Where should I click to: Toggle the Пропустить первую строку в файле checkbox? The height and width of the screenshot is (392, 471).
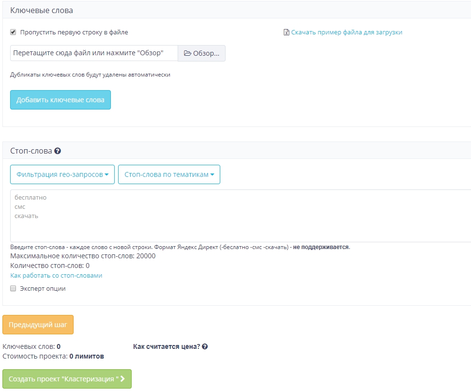pos(13,32)
